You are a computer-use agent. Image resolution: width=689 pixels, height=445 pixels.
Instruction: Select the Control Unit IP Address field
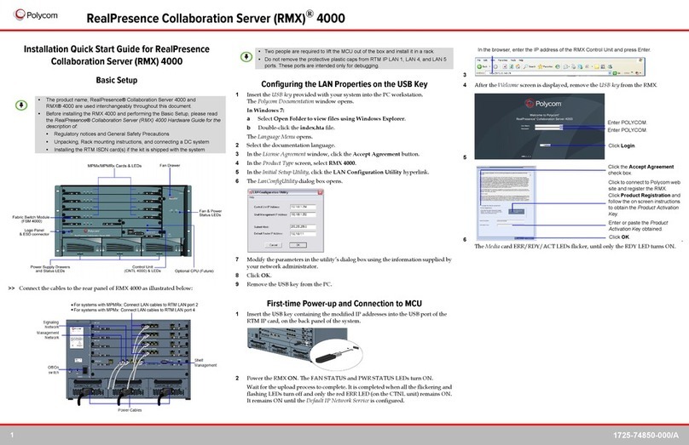coord(304,207)
